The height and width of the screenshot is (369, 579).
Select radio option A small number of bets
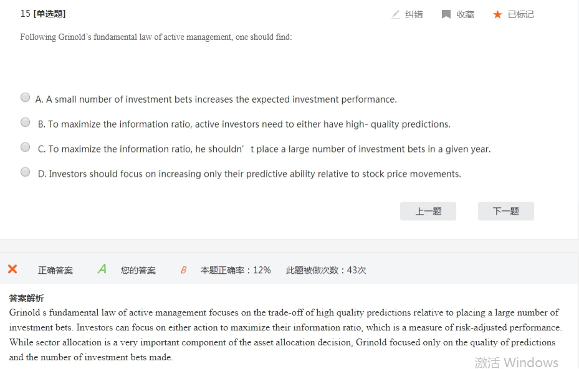(25, 97)
